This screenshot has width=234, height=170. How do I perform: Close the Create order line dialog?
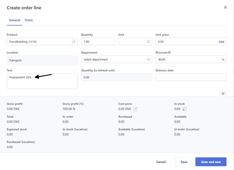(225, 7)
